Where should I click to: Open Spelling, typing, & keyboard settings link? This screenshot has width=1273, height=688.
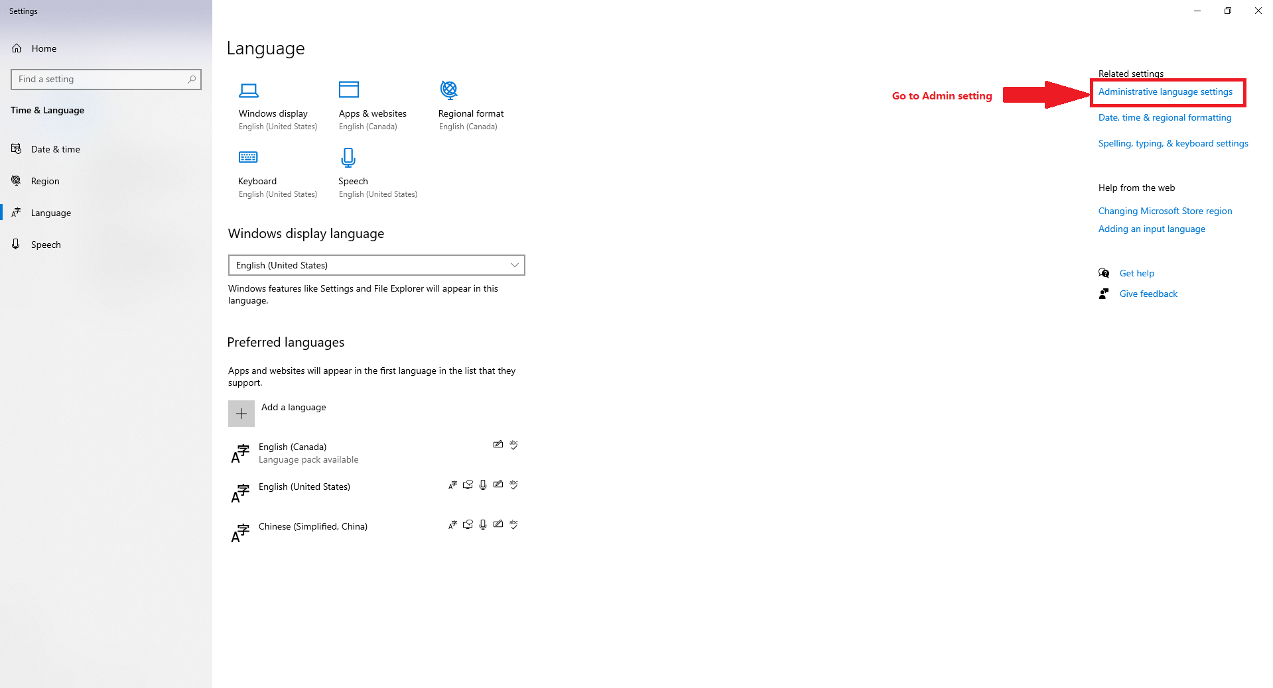1173,144
